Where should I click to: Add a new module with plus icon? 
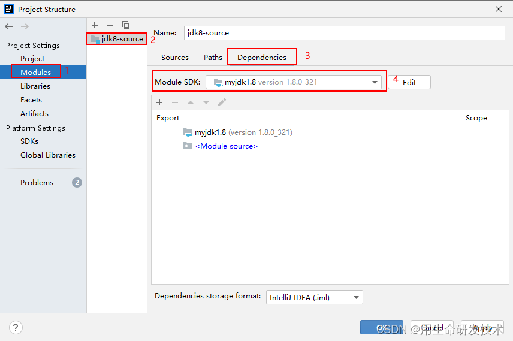(95, 25)
